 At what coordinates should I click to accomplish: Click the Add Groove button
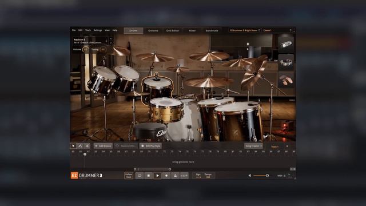pyautogui.click(x=103, y=146)
